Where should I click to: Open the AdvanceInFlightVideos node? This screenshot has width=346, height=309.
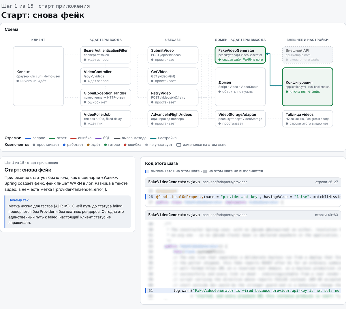point(173,119)
